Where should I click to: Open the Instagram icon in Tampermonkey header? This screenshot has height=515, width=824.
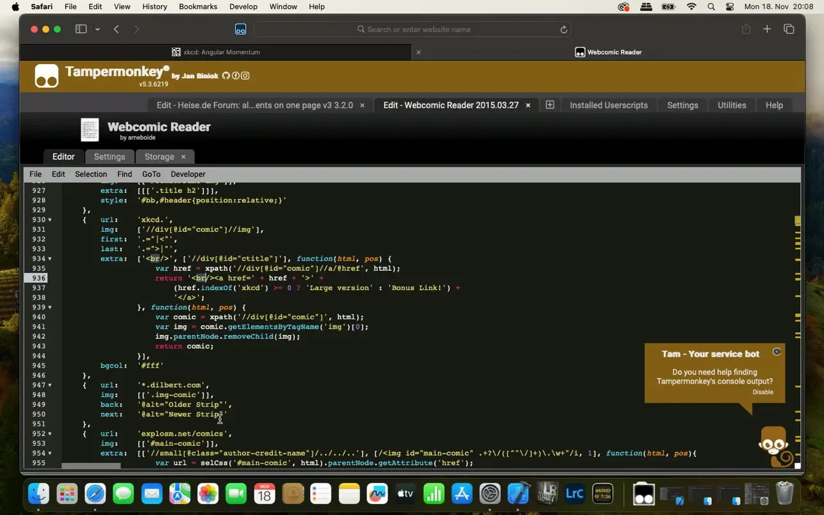(x=245, y=76)
